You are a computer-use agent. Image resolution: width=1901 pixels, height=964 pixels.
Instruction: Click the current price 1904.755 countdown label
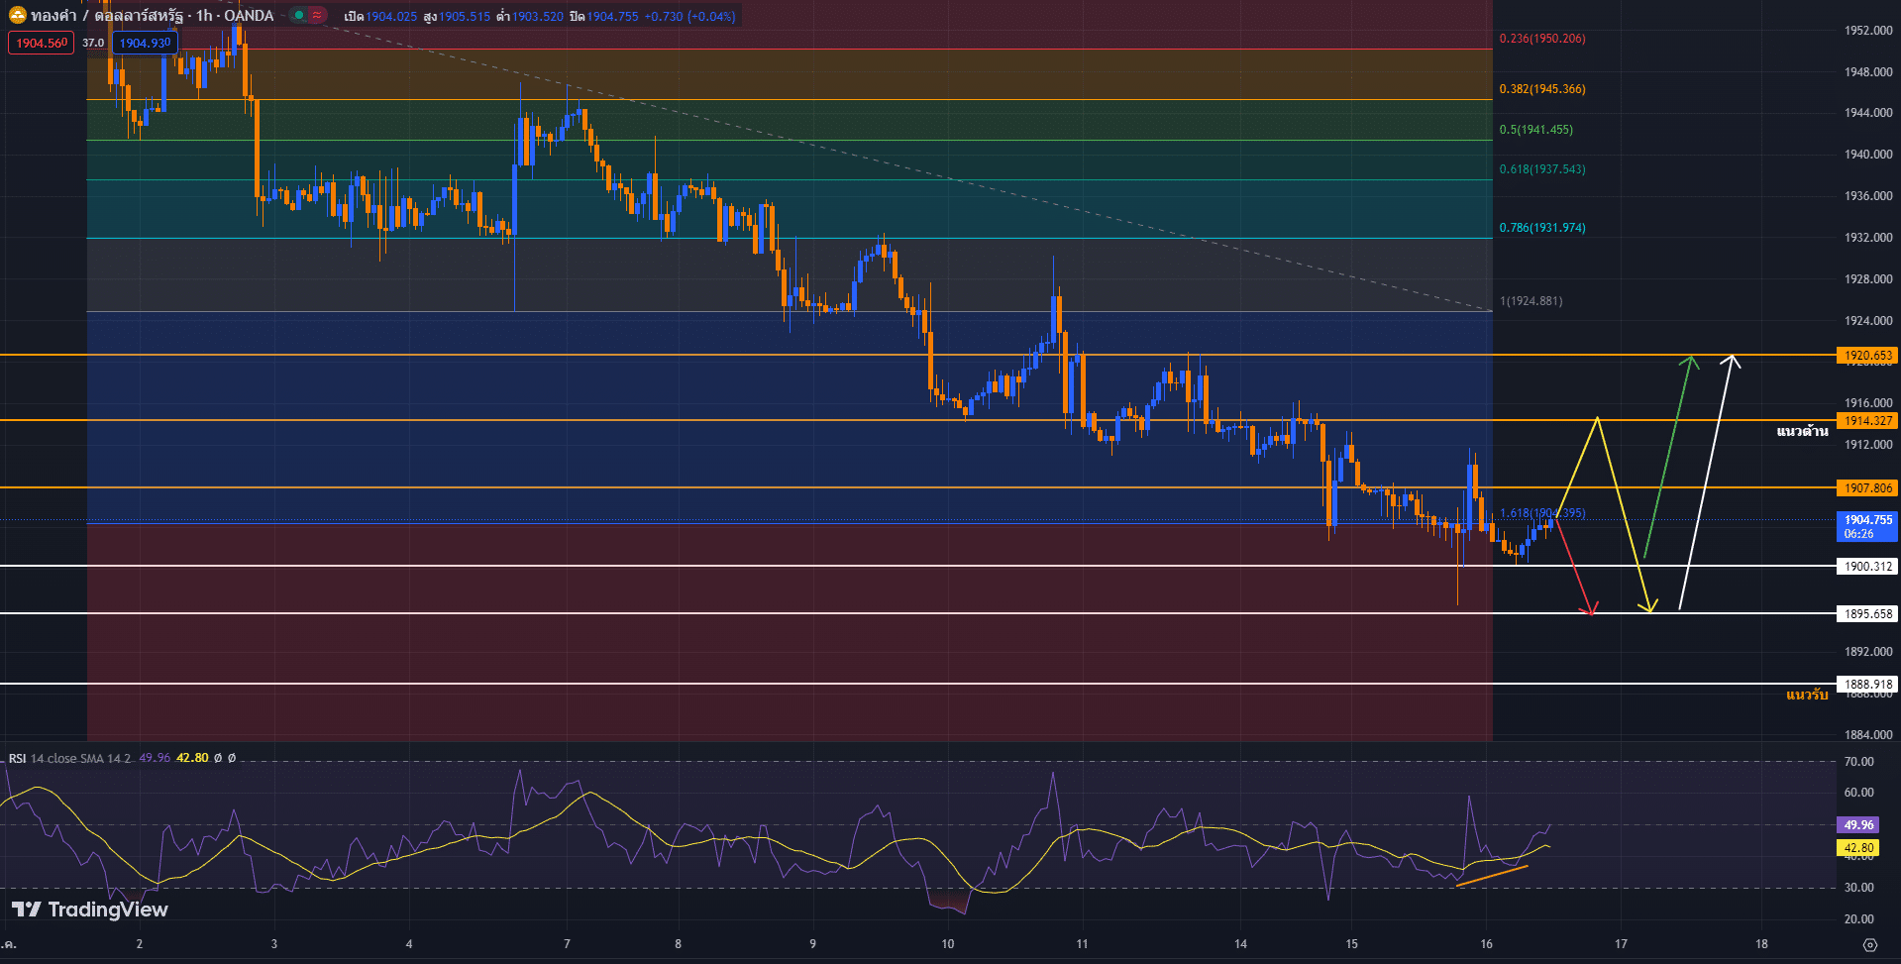1867,526
